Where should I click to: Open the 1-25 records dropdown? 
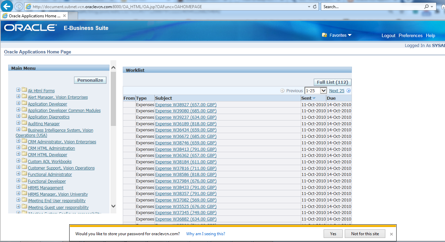(315, 91)
